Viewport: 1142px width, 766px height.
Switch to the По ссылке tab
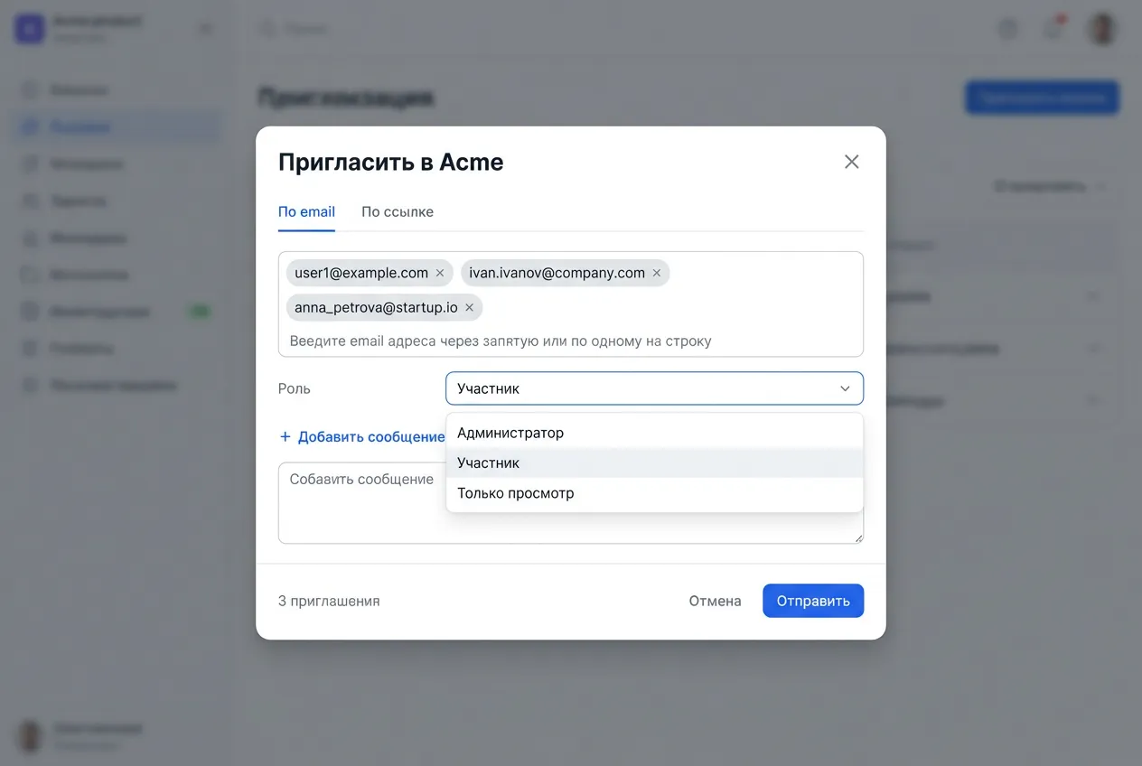coord(398,212)
